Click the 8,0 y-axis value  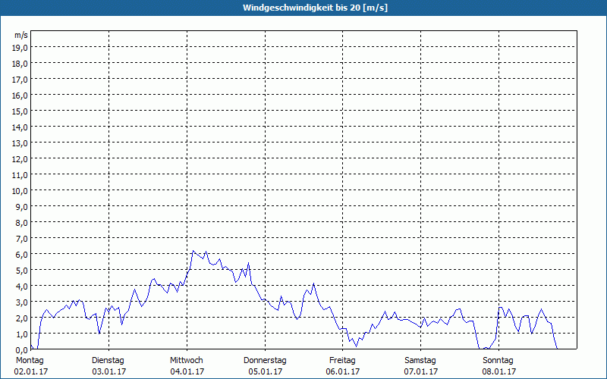point(22,223)
